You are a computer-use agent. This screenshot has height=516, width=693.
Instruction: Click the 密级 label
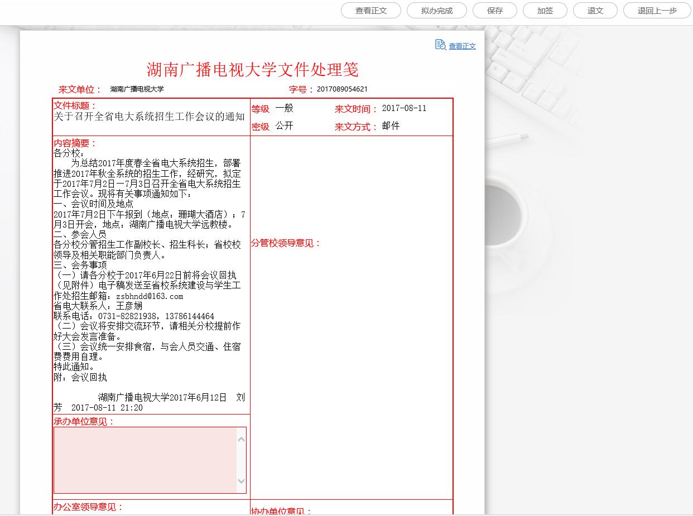(x=261, y=127)
